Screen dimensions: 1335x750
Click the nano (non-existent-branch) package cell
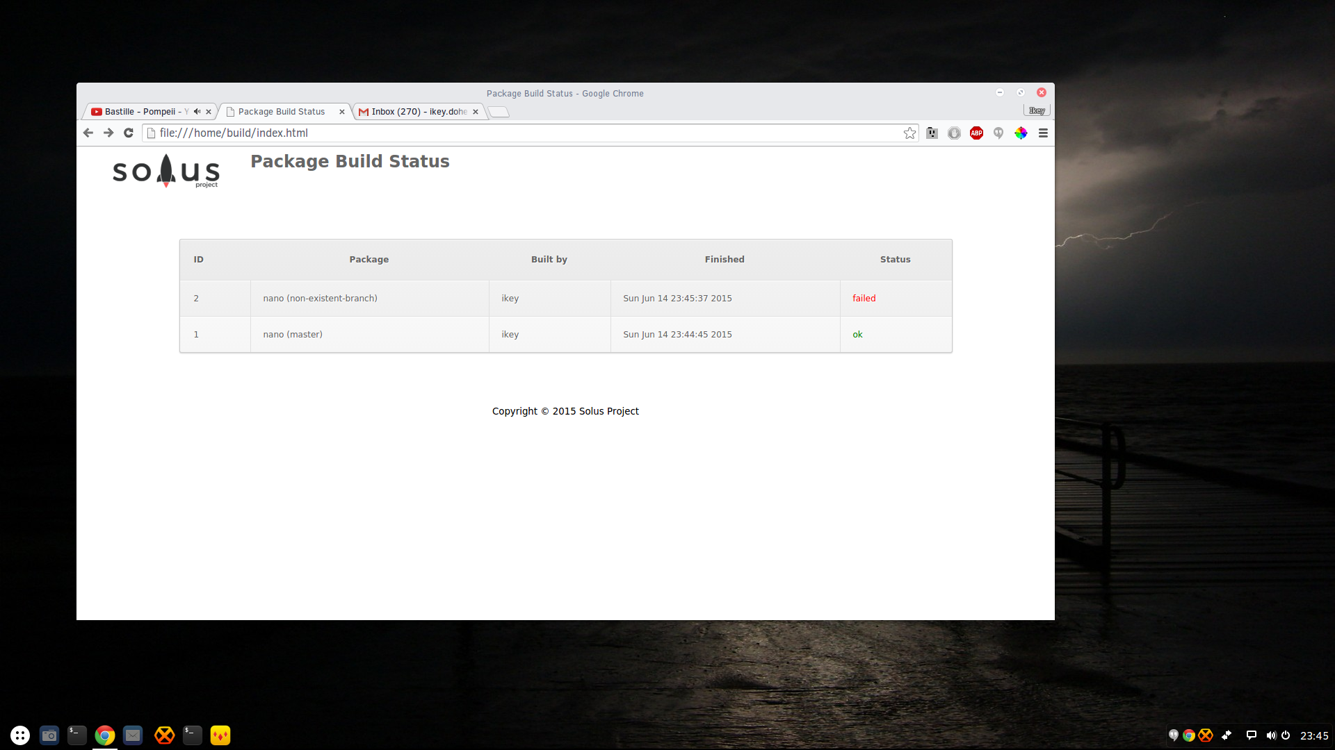click(369, 298)
